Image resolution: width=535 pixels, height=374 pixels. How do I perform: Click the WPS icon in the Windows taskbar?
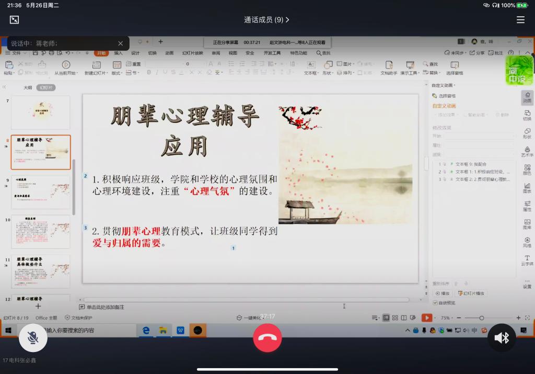(181, 330)
